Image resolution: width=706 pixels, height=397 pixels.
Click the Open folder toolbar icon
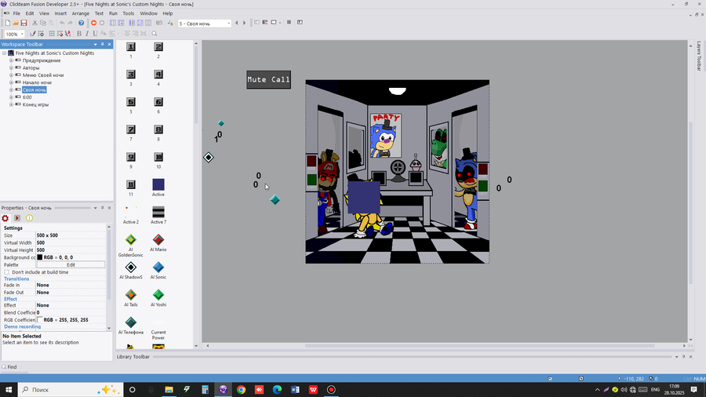click(x=16, y=23)
